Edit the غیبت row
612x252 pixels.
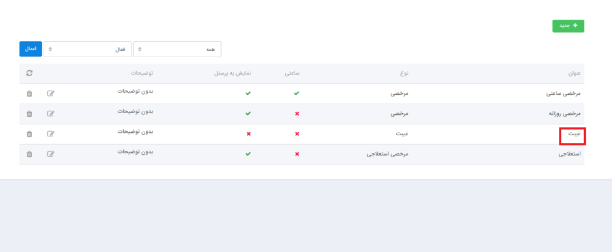pyautogui.click(x=51, y=134)
